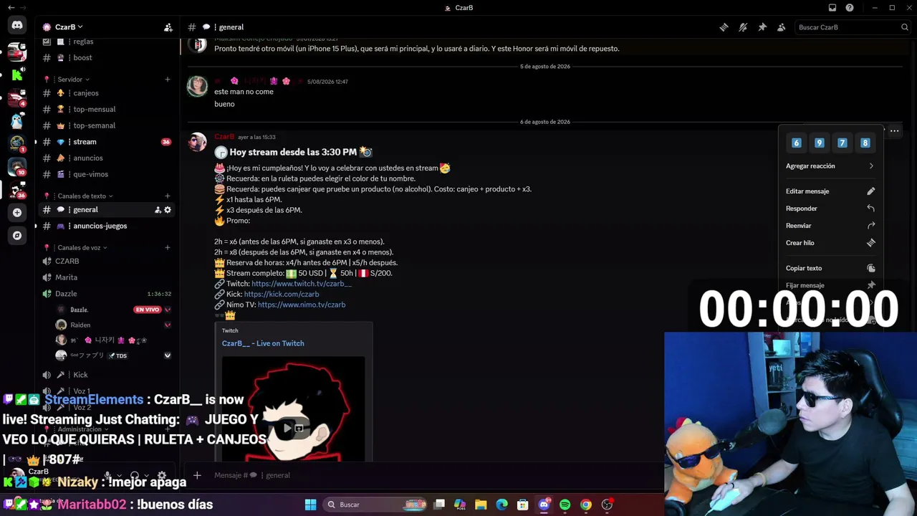
Task: Join the Dazzle voice channel
Action: 107,294
